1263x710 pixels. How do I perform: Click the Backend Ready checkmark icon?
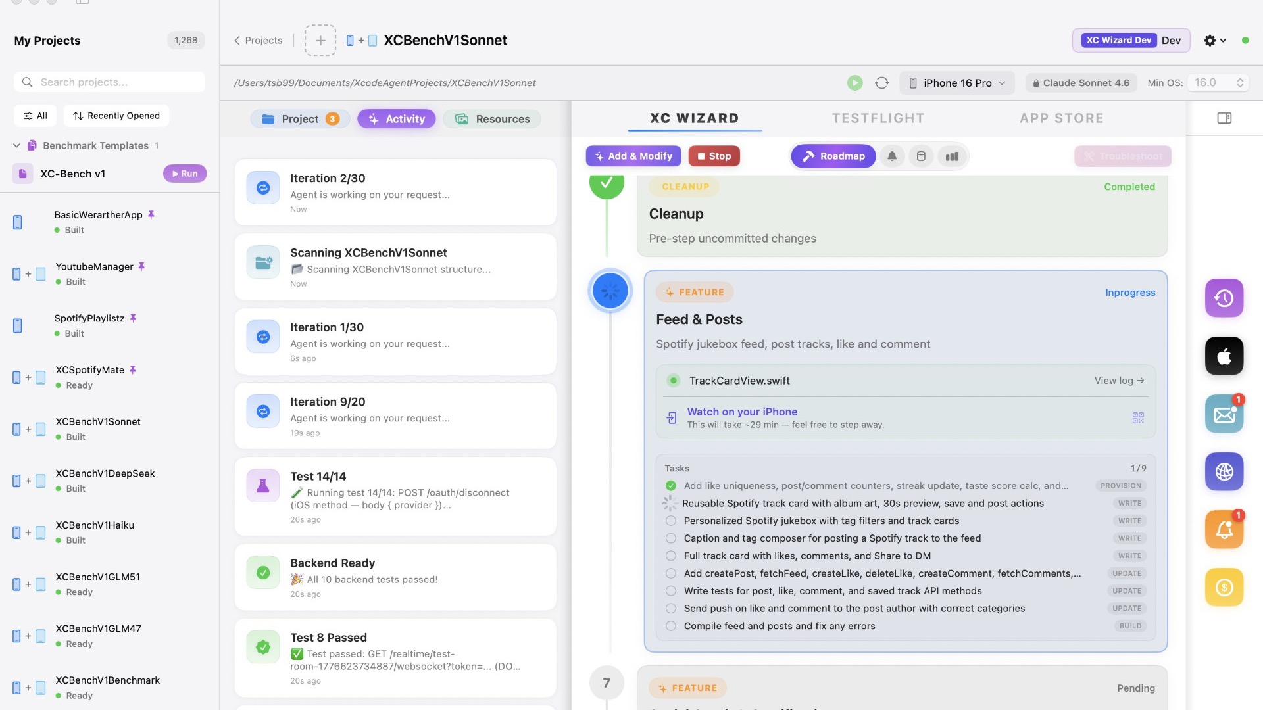[x=263, y=573]
